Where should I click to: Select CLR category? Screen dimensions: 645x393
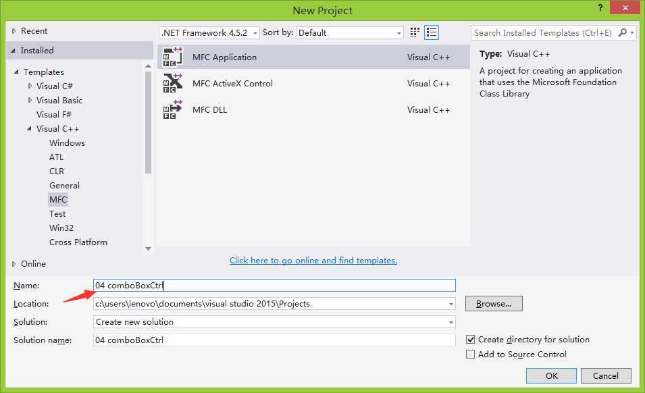[x=57, y=171]
